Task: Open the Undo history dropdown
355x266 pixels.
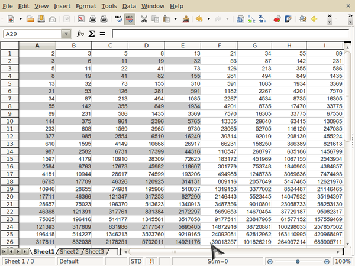Action: 208,20
